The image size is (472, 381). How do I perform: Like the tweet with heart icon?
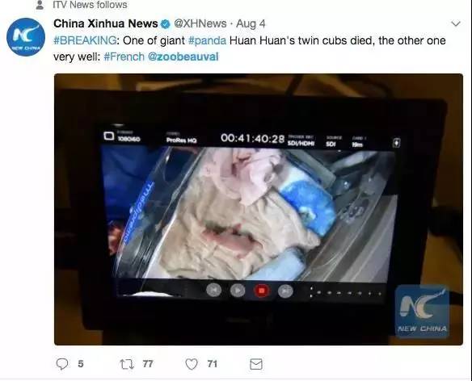(x=192, y=364)
